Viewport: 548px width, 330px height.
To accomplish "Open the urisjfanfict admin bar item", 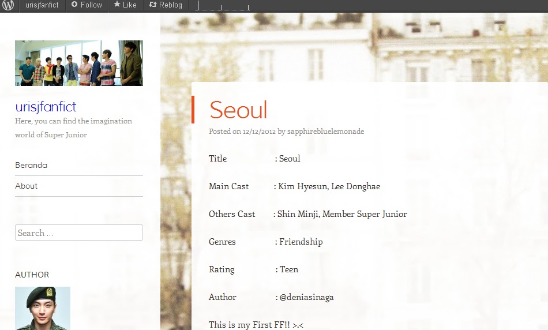I will [42, 5].
